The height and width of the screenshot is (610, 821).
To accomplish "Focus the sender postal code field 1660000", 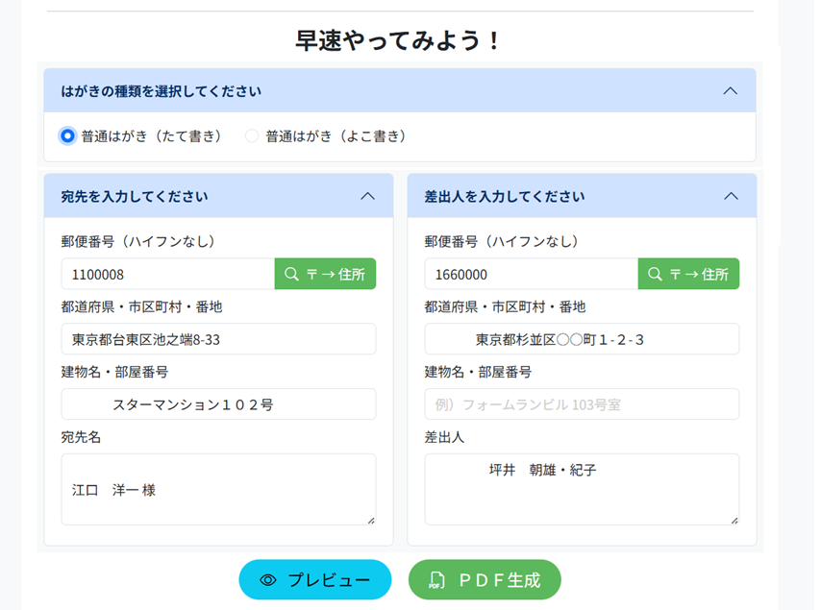I will click(531, 274).
